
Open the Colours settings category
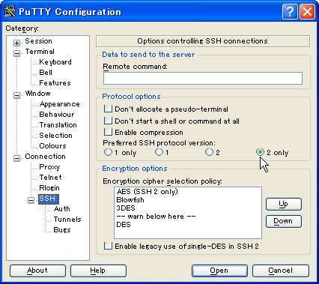click(52, 146)
